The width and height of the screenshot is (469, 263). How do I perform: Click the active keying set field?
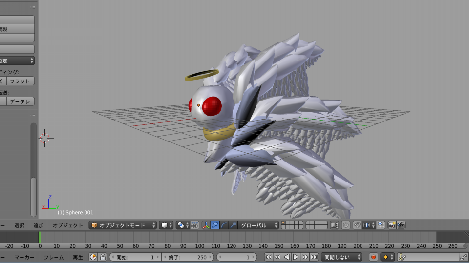428,257
